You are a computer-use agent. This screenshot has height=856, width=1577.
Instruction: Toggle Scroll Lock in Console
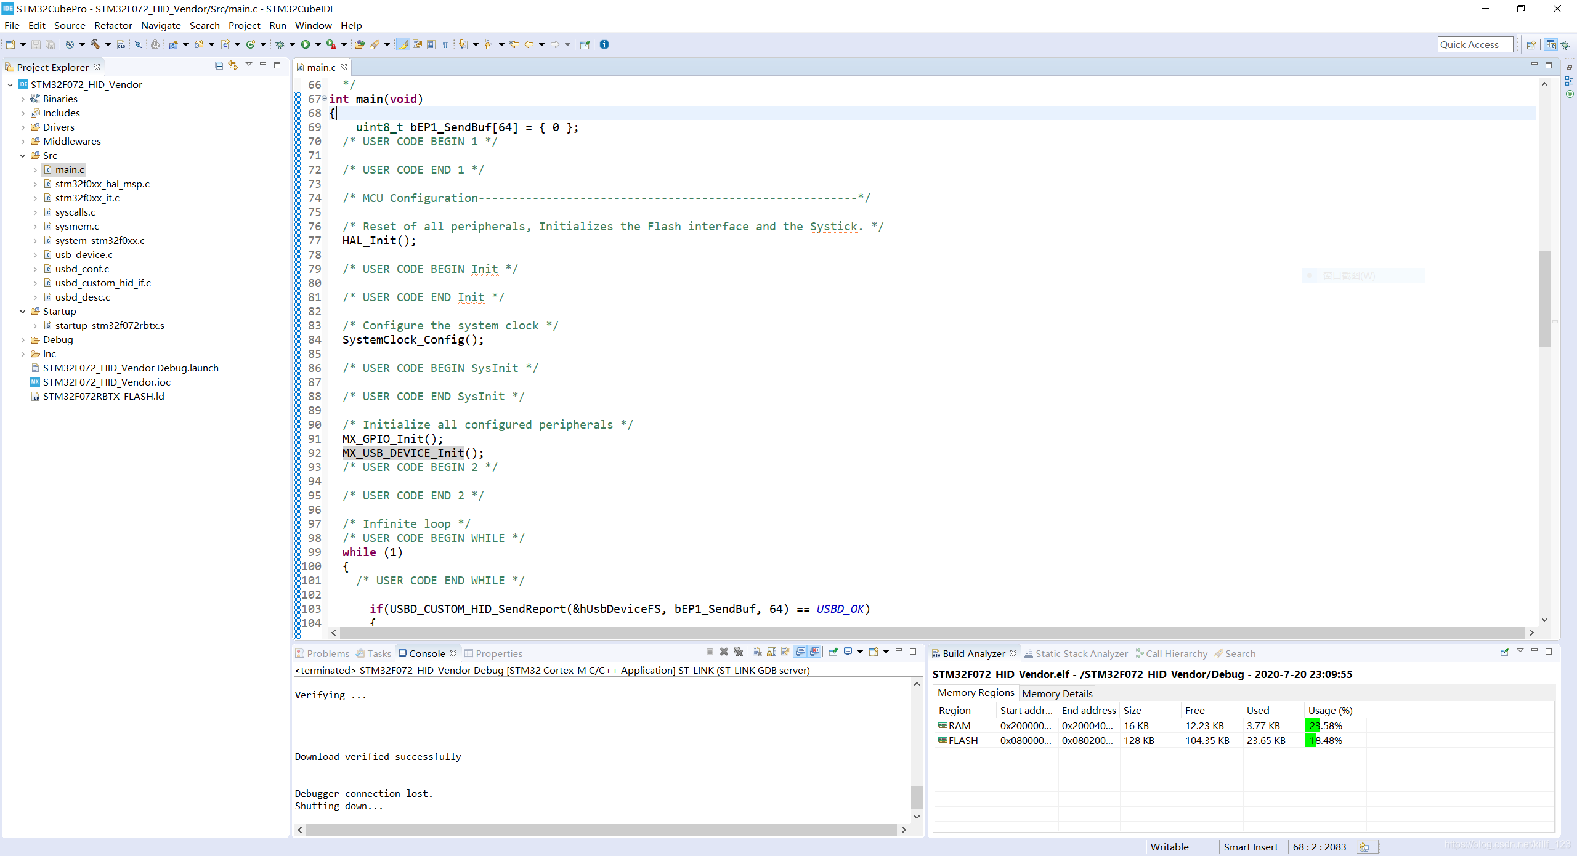click(x=771, y=652)
